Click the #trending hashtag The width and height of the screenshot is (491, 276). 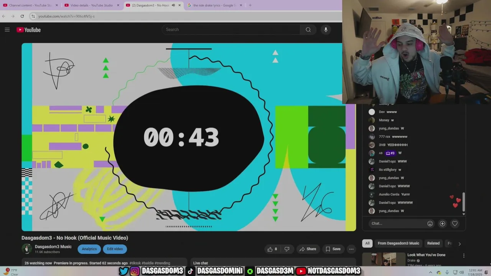pos(162,263)
